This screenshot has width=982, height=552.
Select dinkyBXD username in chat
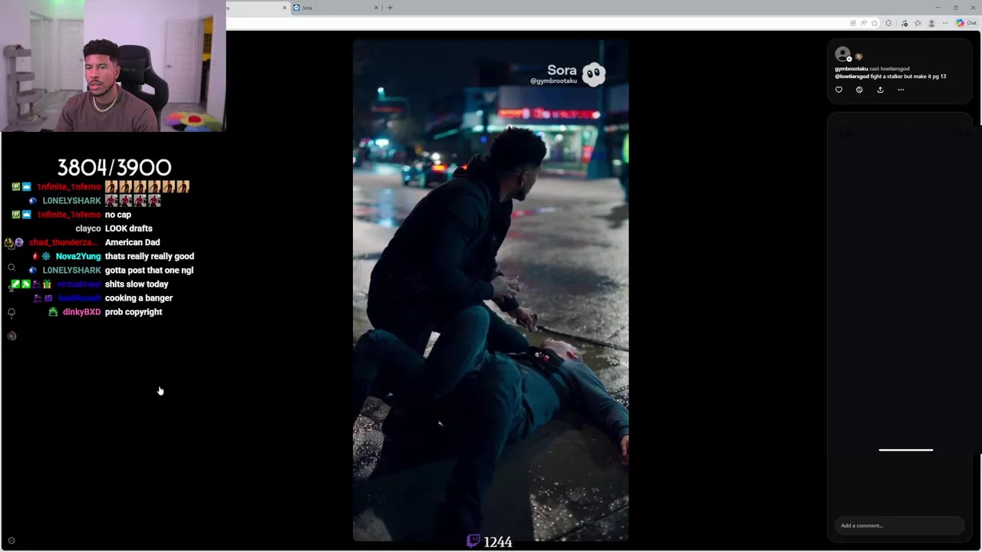point(81,312)
